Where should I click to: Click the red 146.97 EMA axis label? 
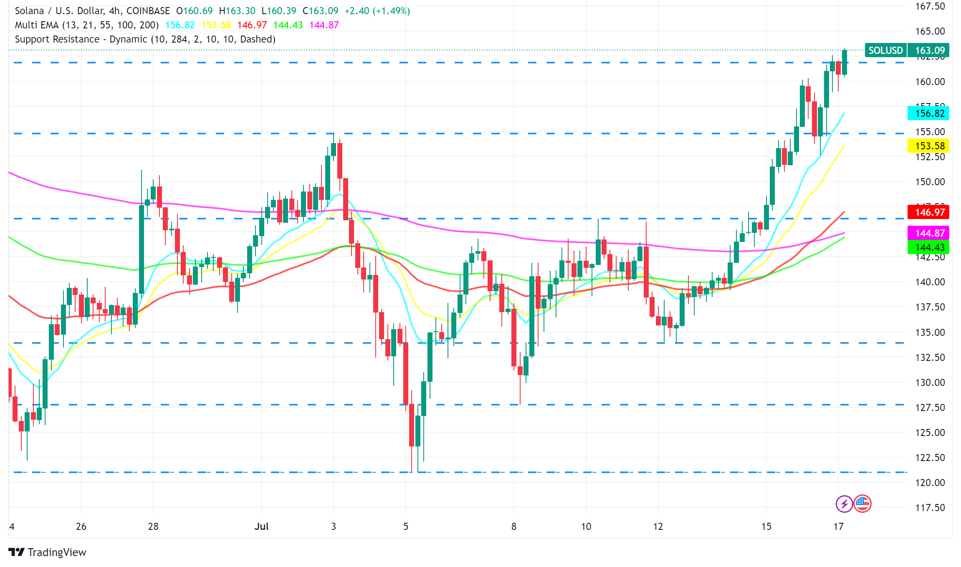tap(929, 212)
